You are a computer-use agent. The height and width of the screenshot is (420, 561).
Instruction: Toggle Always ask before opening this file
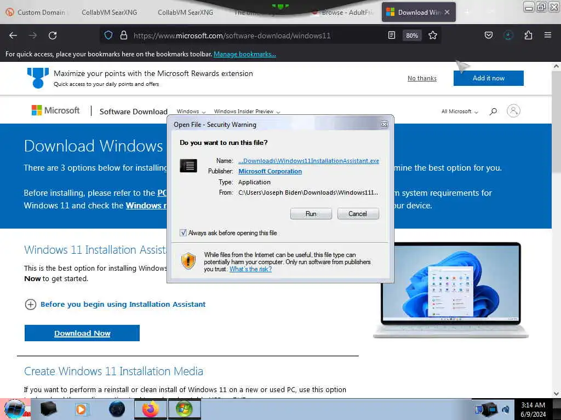(x=183, y=233)
